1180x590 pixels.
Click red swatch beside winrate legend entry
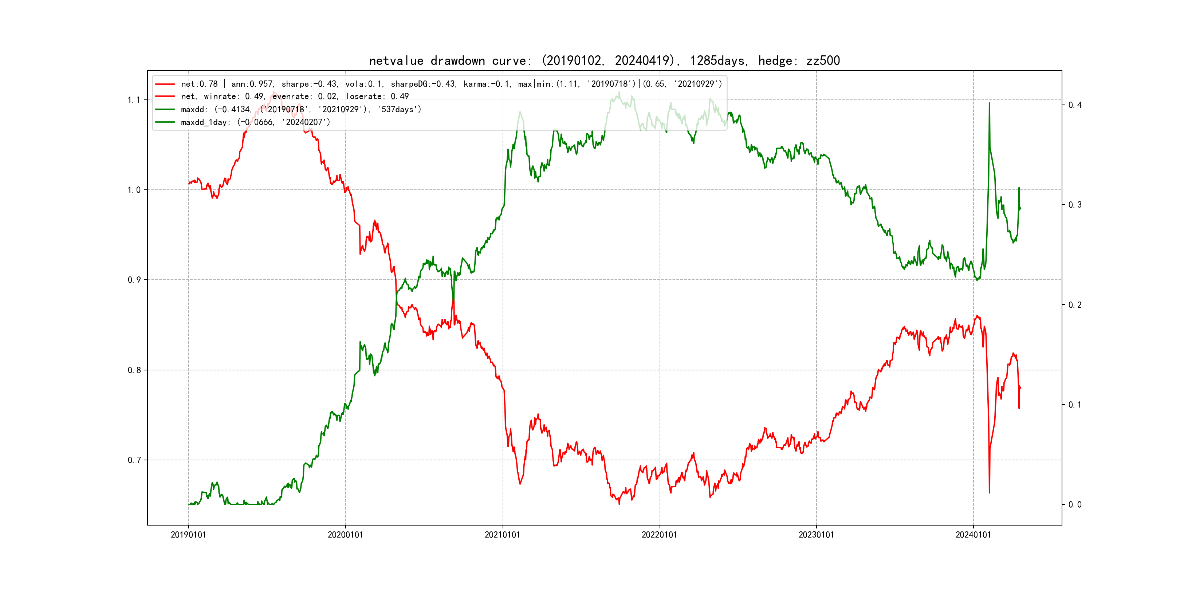pos(165,97)
